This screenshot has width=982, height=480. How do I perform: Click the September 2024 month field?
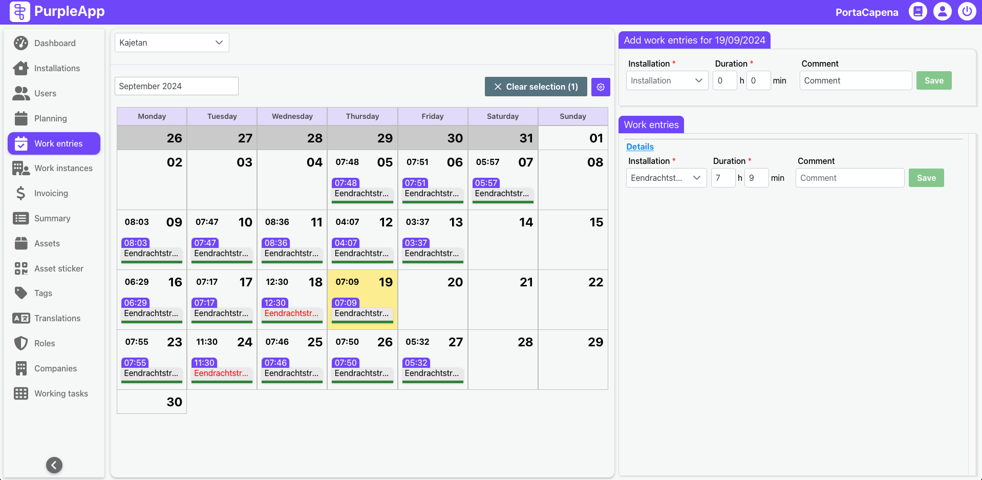[177, 86]
